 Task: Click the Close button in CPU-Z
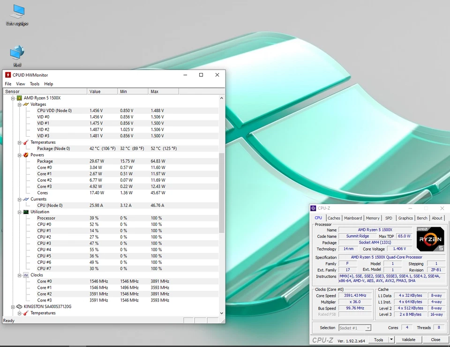pyautogui.click(x=435, y=339)
